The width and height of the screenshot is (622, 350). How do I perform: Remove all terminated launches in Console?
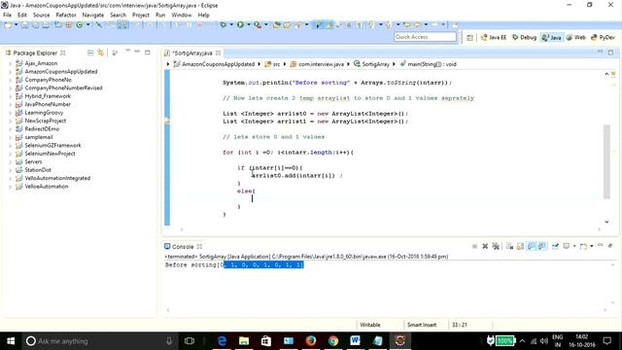tap(496, 246)
